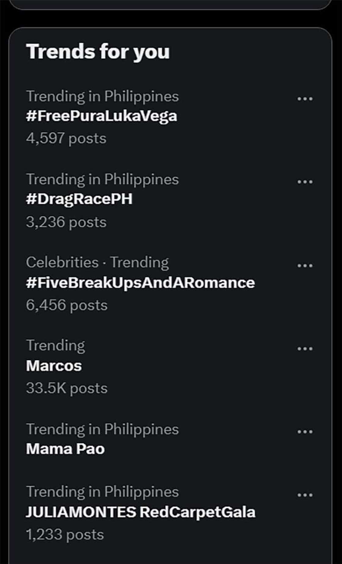
Task: Open more options for #FreePuraLukaVega trend
Action: coord(305,99)
